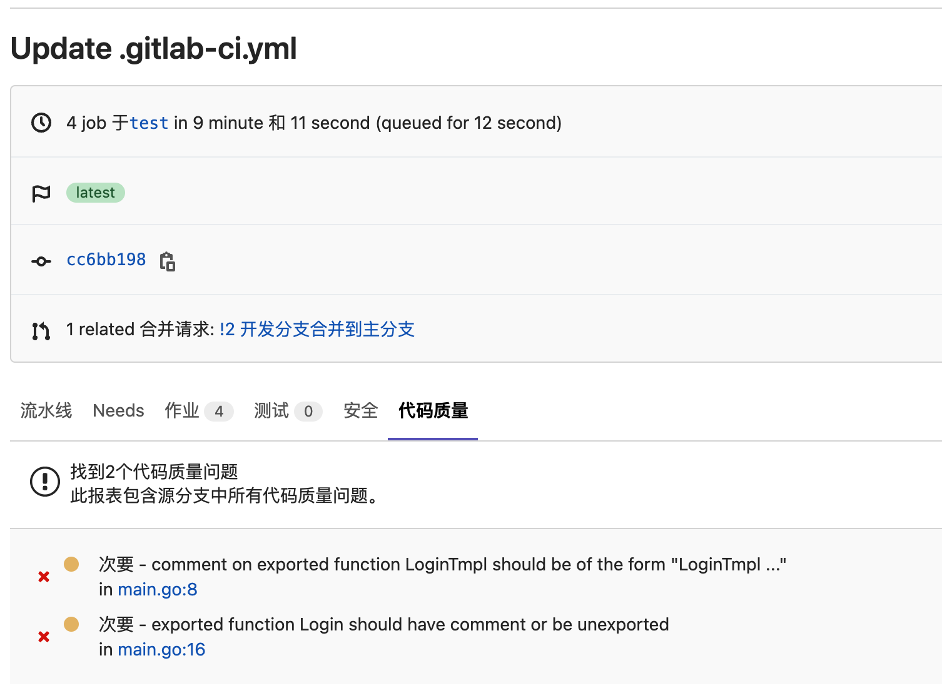Open the 安全 tab
The image size is (942, 688).
361,411
